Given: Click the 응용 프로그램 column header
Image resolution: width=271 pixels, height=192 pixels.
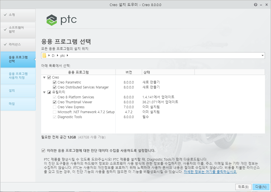Looking at the screenshot, I should pyautogui.click(x=78, y=72).
